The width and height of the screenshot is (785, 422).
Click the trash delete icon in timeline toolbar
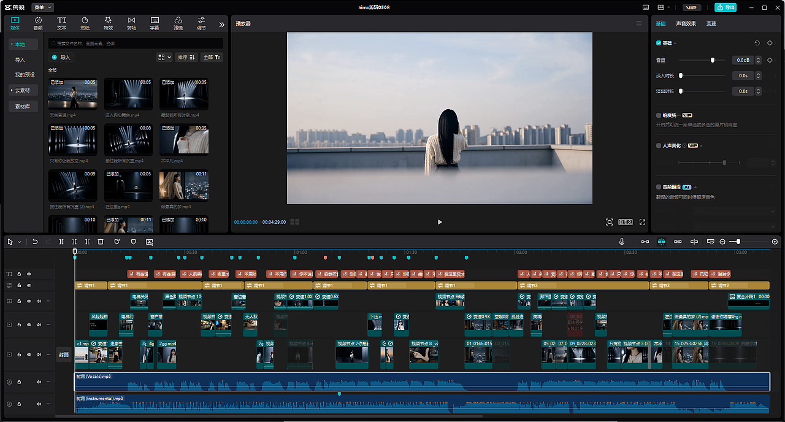pos(101,242)
